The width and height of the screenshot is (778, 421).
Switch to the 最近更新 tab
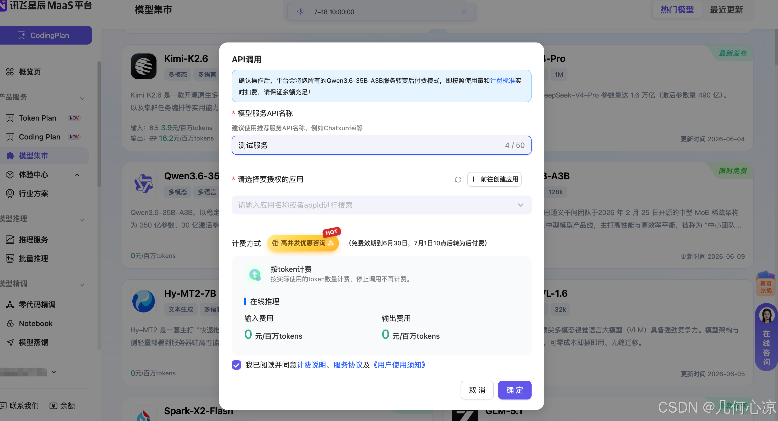[726, 10]
